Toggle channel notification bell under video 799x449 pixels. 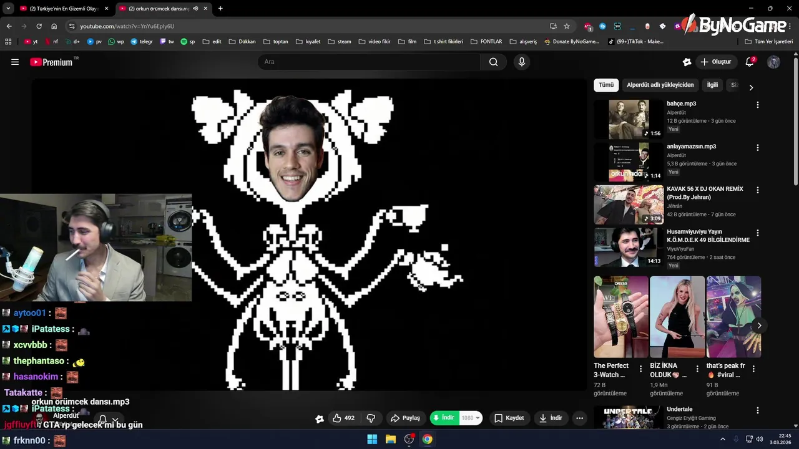point(103,420)
